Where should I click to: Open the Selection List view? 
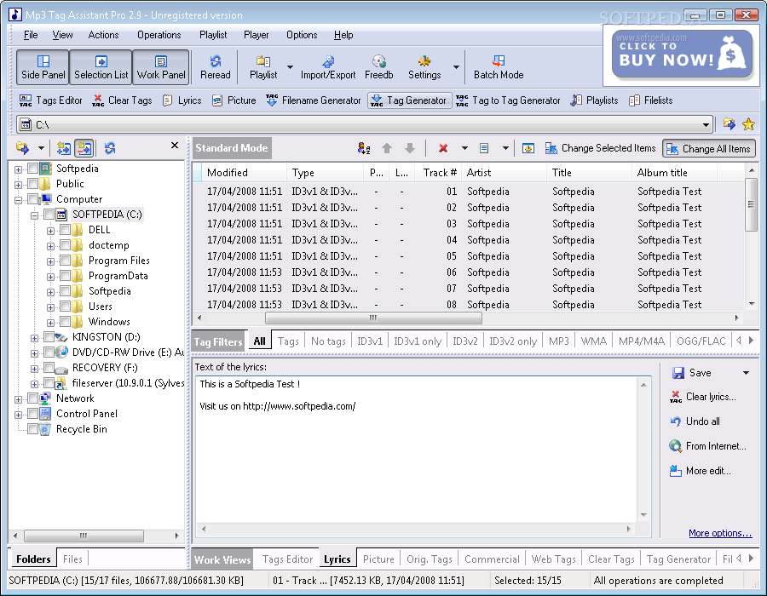click(101, 67)
